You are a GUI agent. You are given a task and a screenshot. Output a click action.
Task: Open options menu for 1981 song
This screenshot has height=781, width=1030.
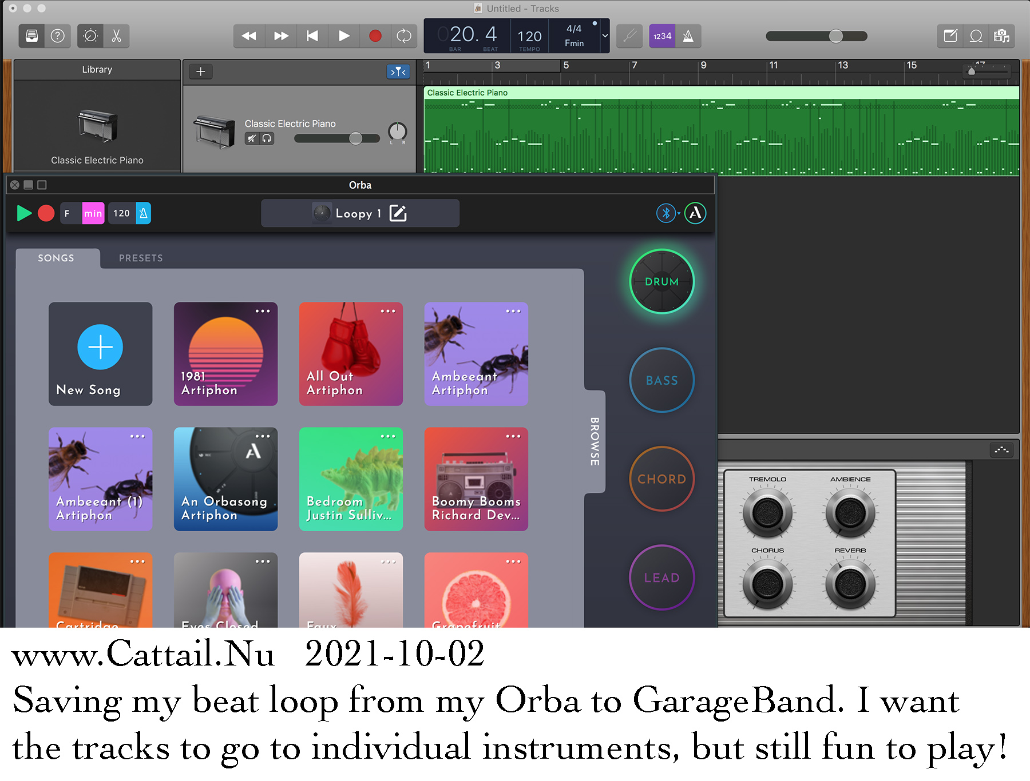click(263, 311)
